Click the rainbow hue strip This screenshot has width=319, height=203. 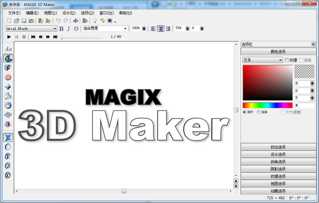[268, 105]
